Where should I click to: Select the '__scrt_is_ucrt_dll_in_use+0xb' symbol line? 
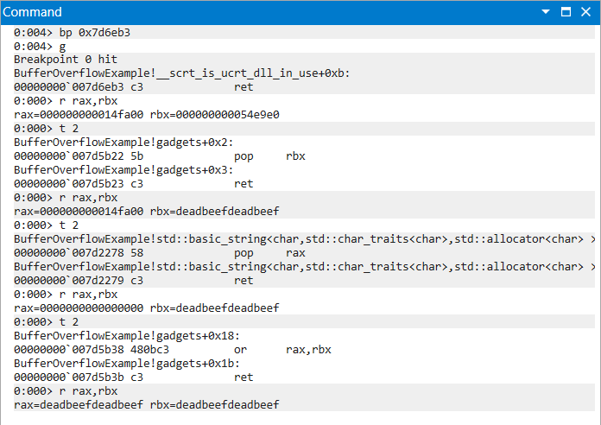pyautogui.click(x=182, y=73)
